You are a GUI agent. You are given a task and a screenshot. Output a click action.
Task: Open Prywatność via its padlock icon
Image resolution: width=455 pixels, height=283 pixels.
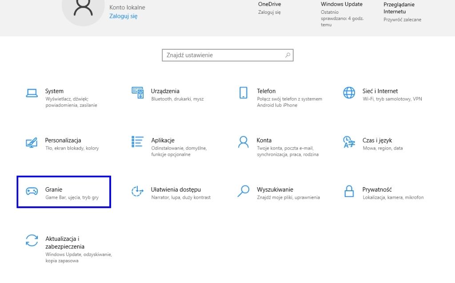click(x=349, y=191)
